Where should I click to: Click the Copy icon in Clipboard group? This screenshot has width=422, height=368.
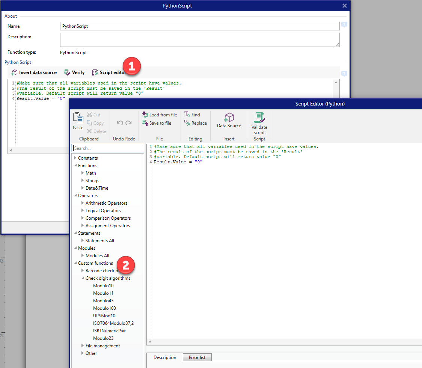(x=89, y=123)
